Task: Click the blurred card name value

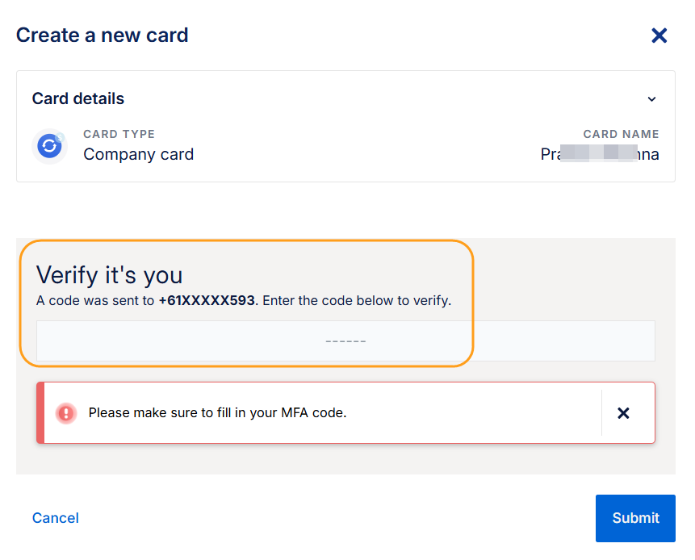Action: 599,154
